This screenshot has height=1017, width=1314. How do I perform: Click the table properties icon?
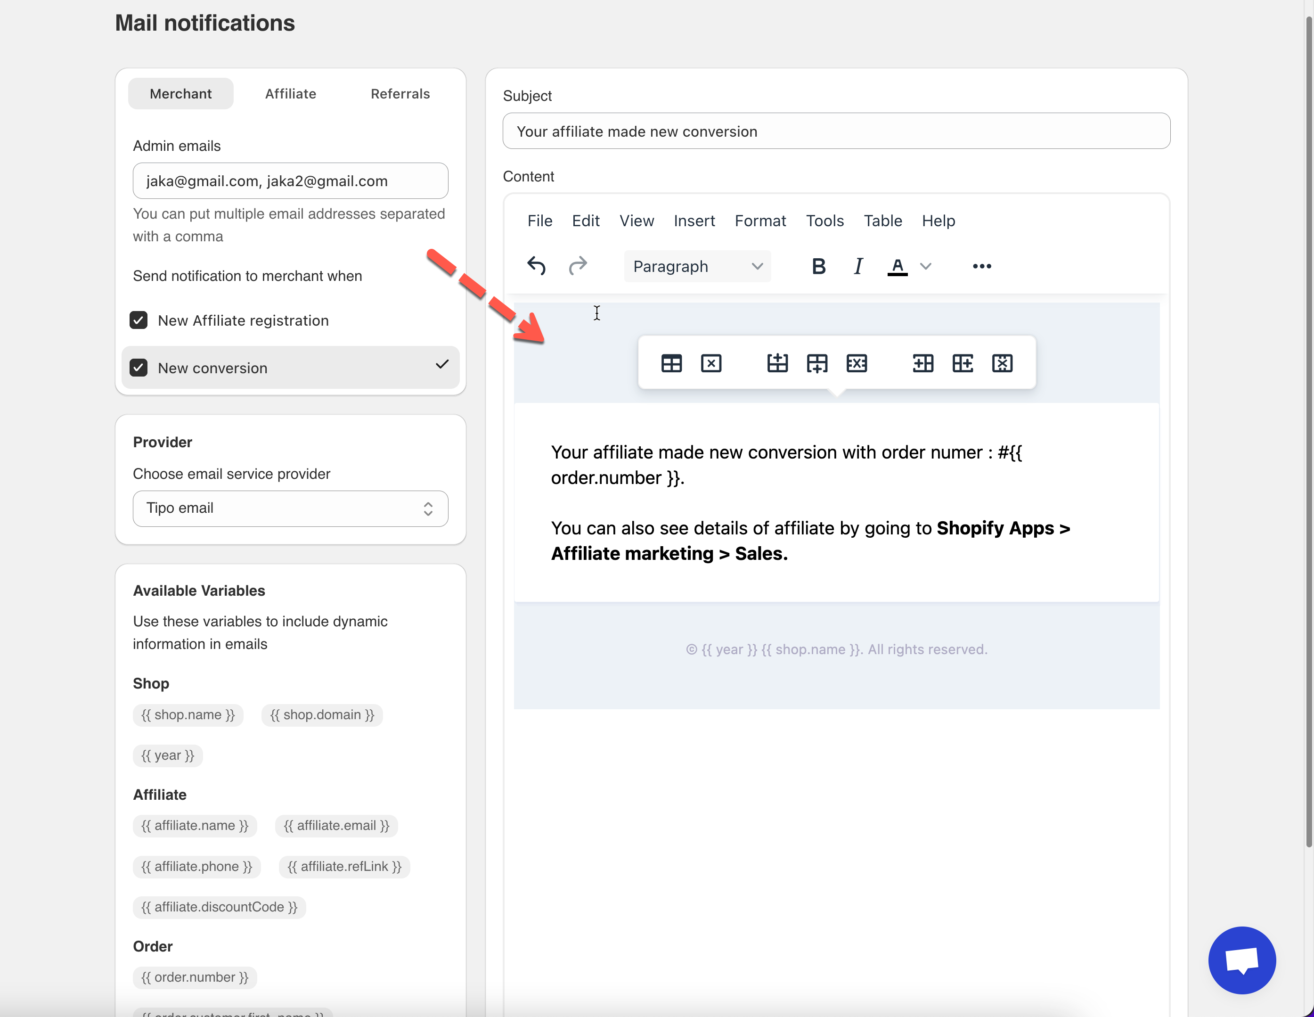point(671,363)
